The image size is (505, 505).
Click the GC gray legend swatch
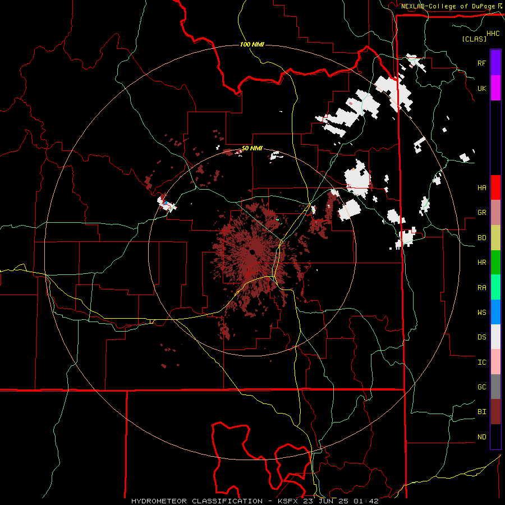coord(495,387)
